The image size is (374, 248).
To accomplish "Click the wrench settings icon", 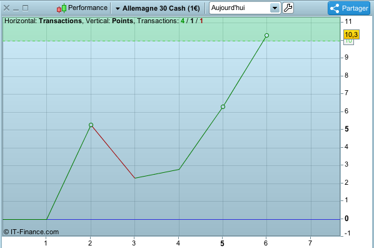I will 288,8.
